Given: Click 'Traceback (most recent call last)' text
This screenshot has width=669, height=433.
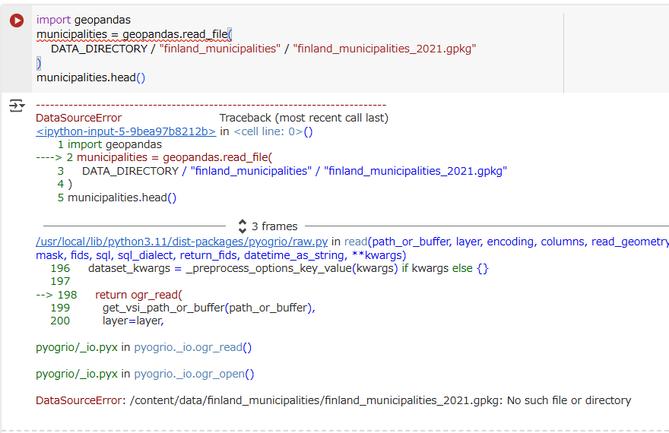Looking at the screenshot, I should pos(304,118).
